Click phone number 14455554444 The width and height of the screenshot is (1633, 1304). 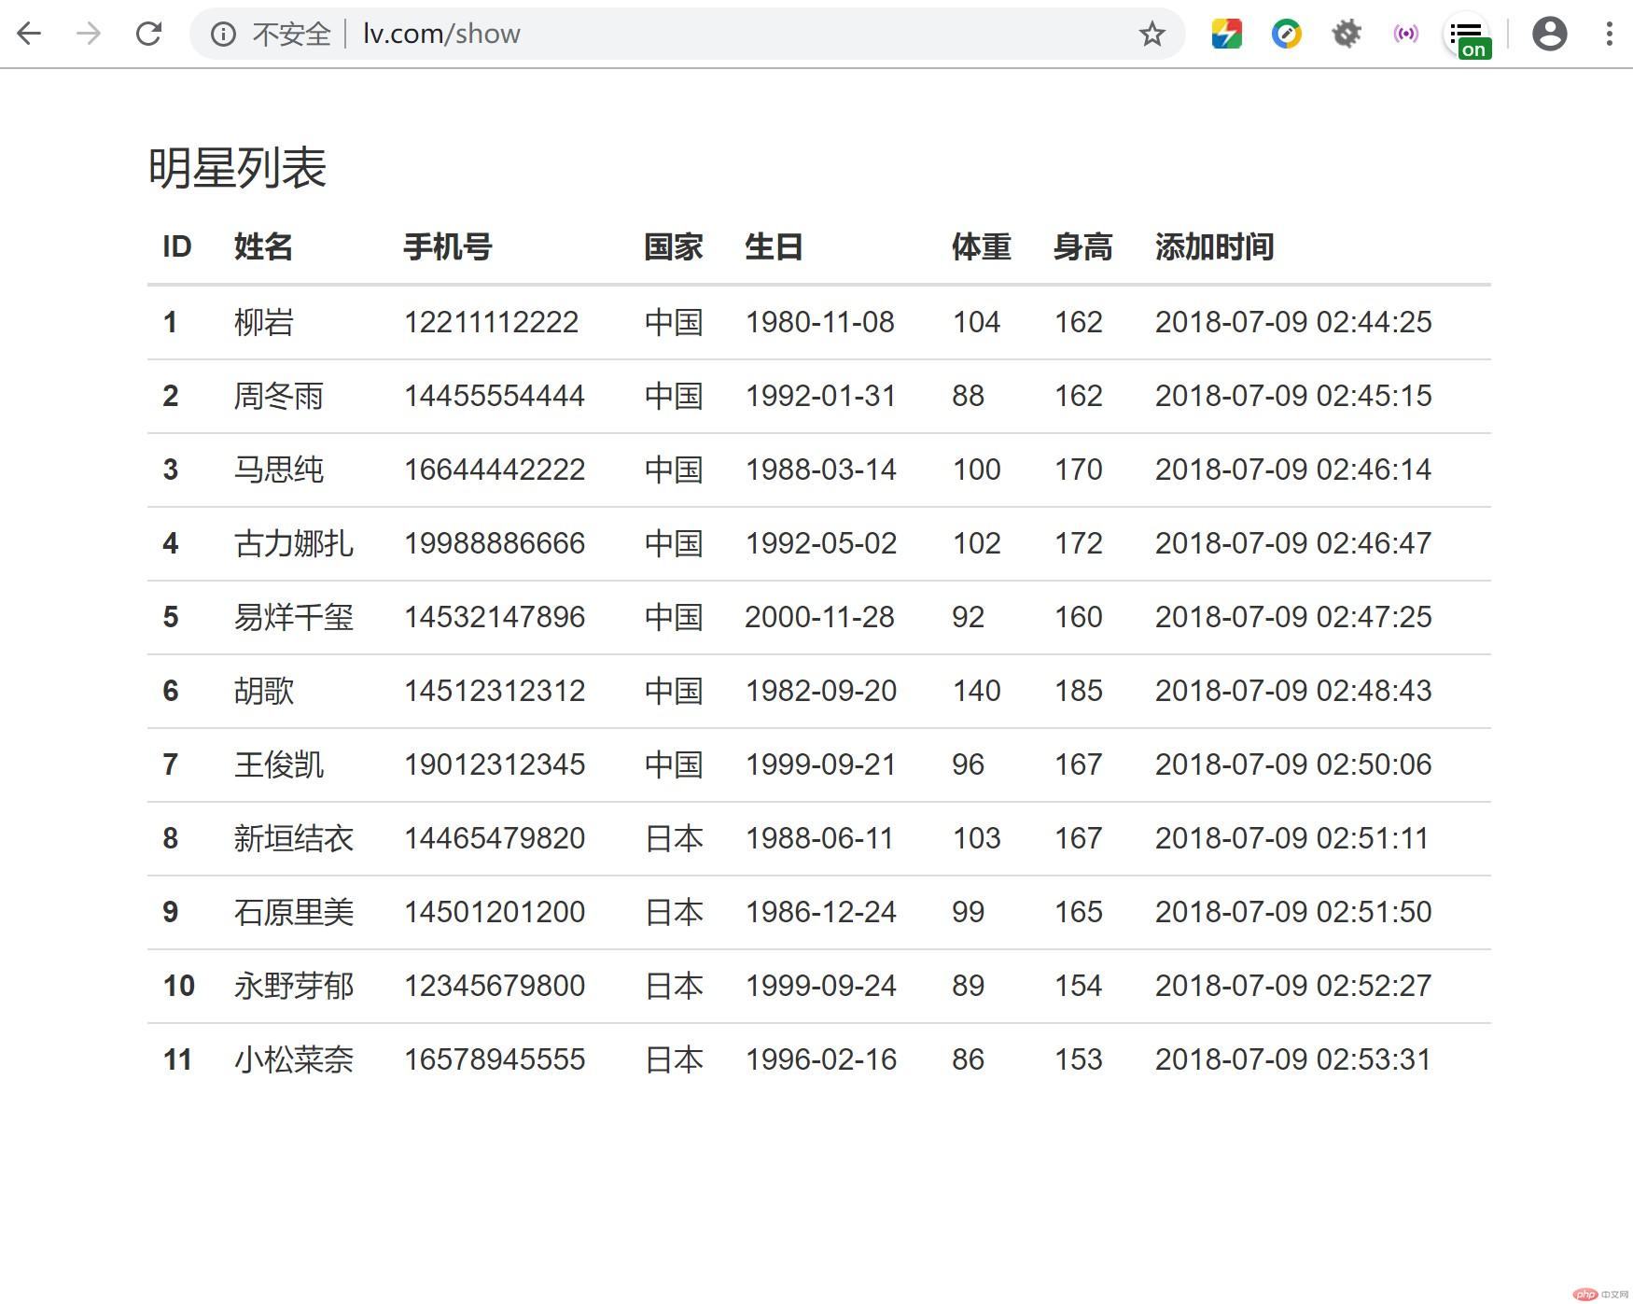(494, 396)
